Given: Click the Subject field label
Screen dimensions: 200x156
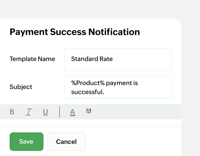Looking at the screenshot, I should tap(21, 87).
